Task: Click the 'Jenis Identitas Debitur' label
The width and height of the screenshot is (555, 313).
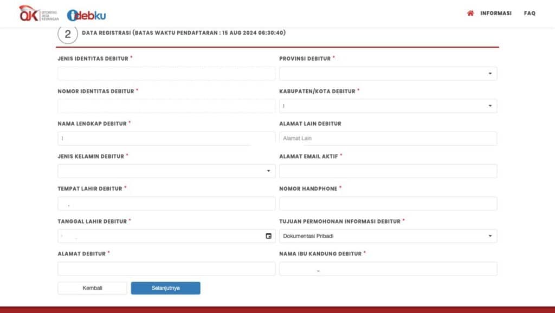Action: click(93, 58)
